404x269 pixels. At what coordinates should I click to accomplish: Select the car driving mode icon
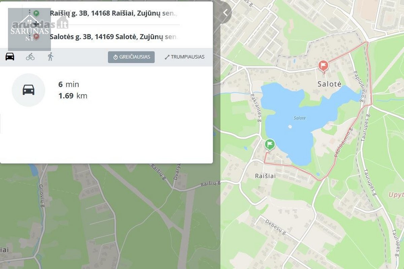click(x=10, y=57)
